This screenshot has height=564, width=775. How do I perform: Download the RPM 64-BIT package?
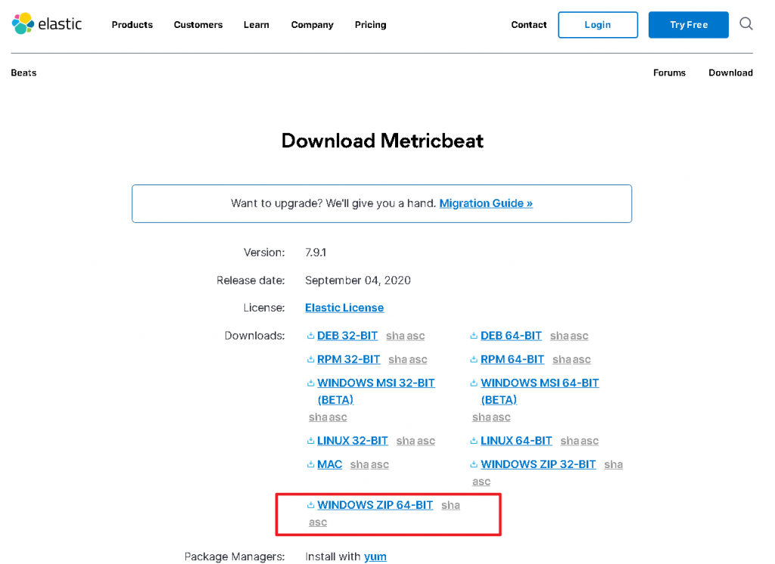point(512,360)
